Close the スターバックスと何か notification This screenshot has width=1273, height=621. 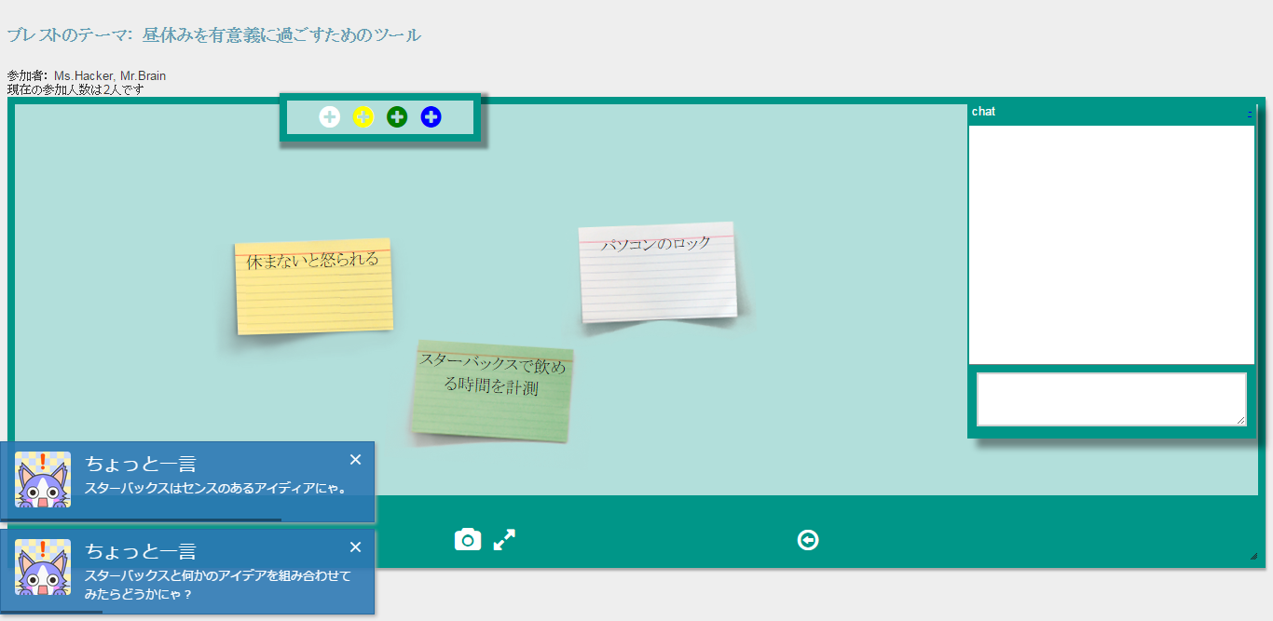(355, 547)
